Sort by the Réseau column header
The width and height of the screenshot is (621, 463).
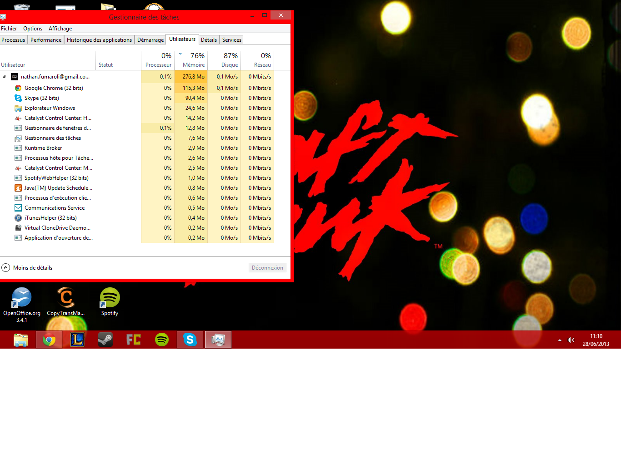pyautogui.click(x=257, y=60)
